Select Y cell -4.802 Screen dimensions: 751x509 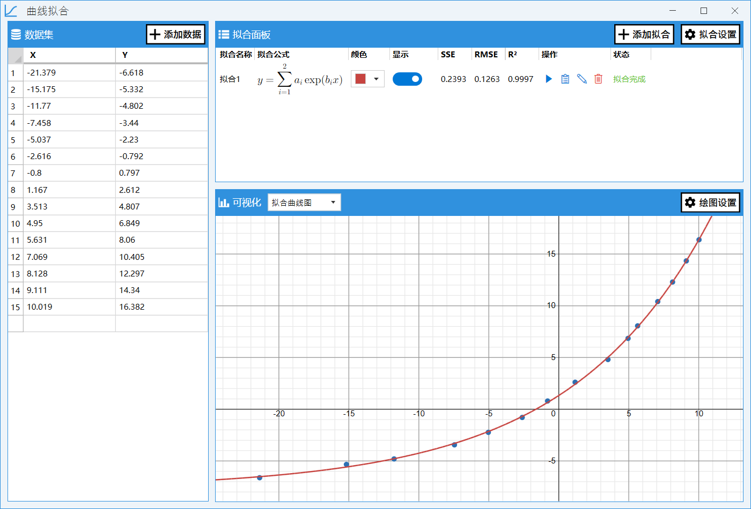coord(161,106)
